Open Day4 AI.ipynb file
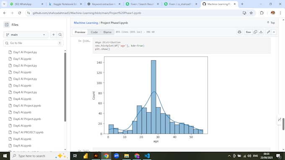Viewport: 285px width, 160px height. click(x=22, y=99)
